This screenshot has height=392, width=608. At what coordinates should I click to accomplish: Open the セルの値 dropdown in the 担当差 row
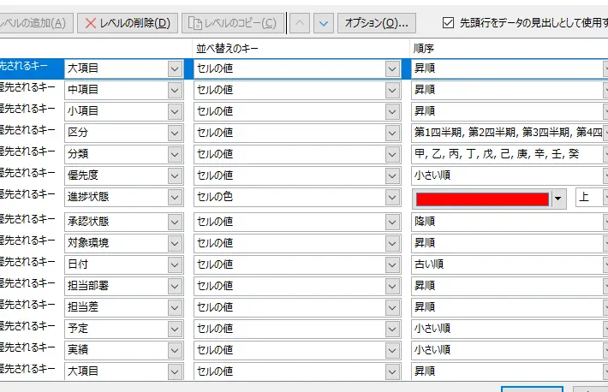297,307
